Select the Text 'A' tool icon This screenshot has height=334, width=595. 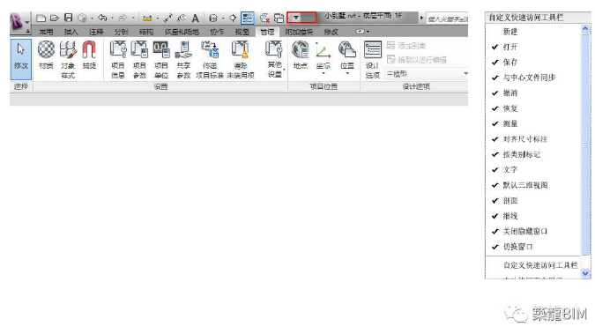click(195, 18)
